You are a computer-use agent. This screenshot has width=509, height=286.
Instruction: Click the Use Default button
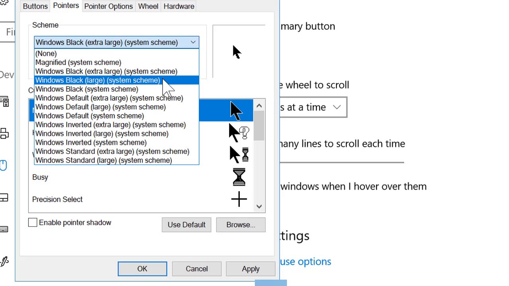pos(187,225)
